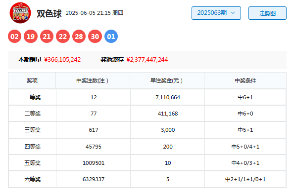This screenshot has height=195, width=293.
Task: Select the 一等奖 row label
Action: pyautogui.click(x=33, y=97)
